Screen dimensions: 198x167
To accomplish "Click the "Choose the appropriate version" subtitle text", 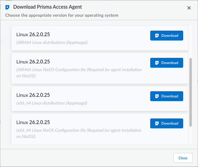I will (62, 15).
